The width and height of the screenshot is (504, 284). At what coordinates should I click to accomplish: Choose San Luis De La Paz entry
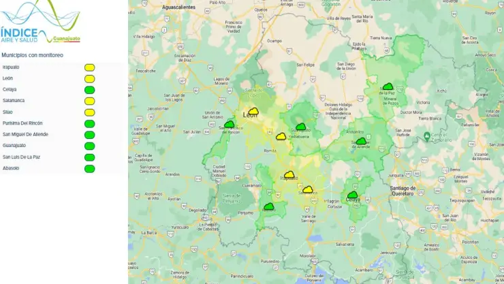(x=22, y=157)
